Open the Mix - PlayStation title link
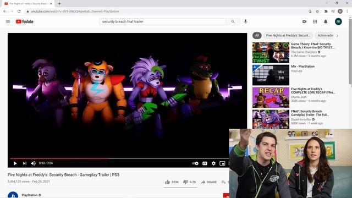This screenshot has width=352, height=198. pos(302,67)
